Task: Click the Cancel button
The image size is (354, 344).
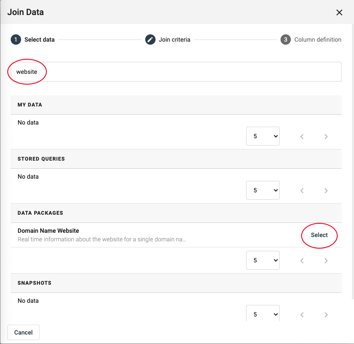Action: (x=23, y=332)
